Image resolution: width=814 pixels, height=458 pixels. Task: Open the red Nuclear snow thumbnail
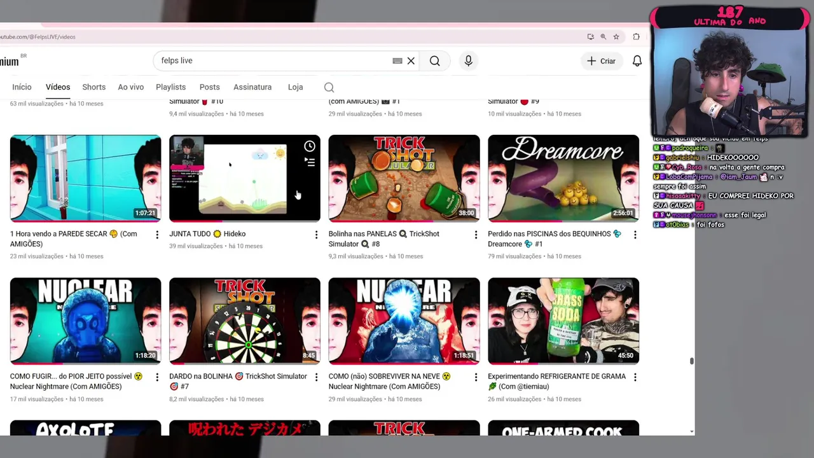coord(404,320)
